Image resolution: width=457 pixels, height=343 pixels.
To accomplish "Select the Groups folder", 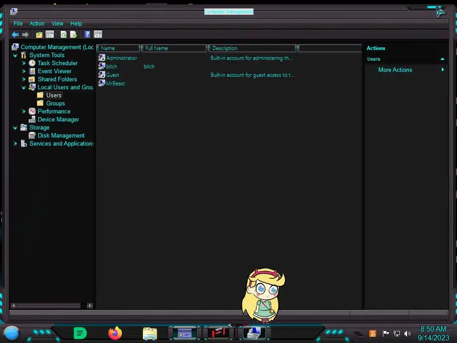I will point(55,103).
